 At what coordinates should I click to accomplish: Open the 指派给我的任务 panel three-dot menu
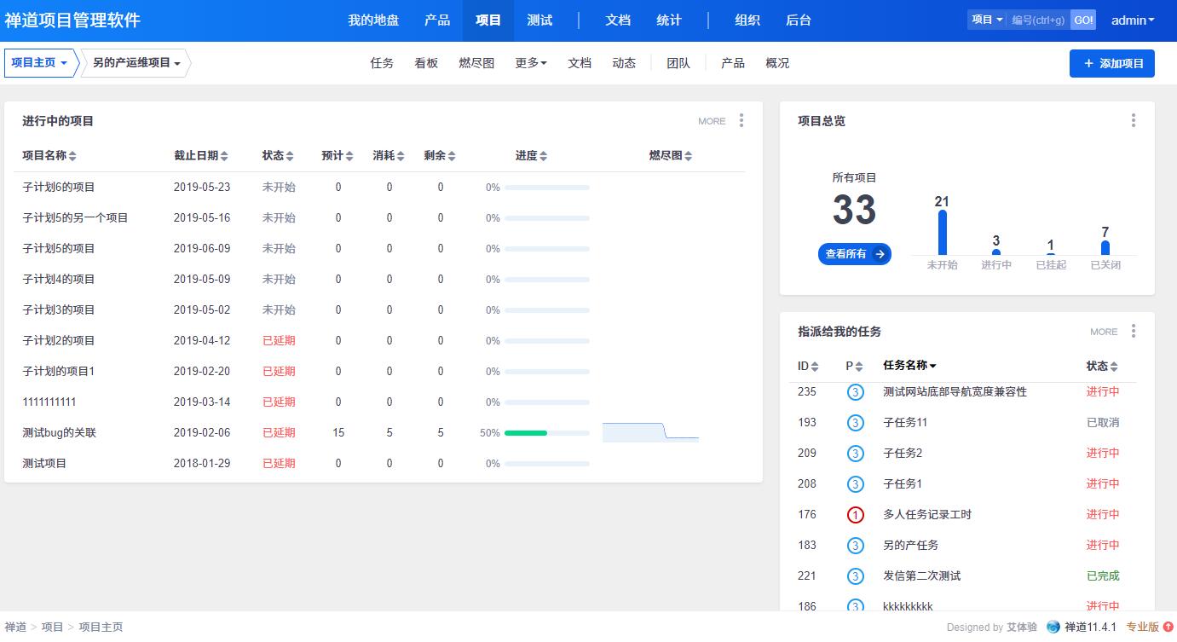click(1133, 331)
